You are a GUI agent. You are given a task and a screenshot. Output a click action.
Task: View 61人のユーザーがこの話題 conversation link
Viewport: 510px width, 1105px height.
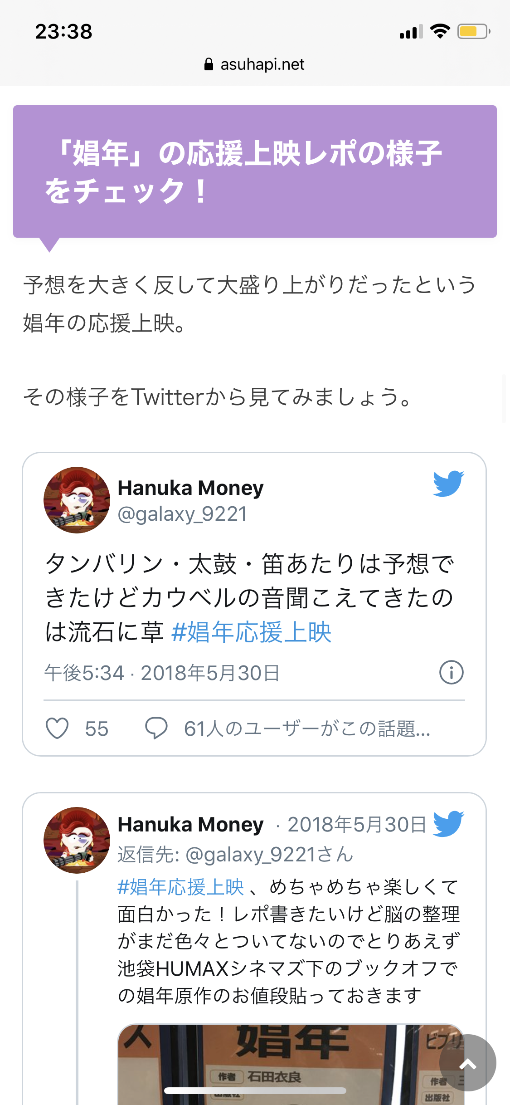307,729
